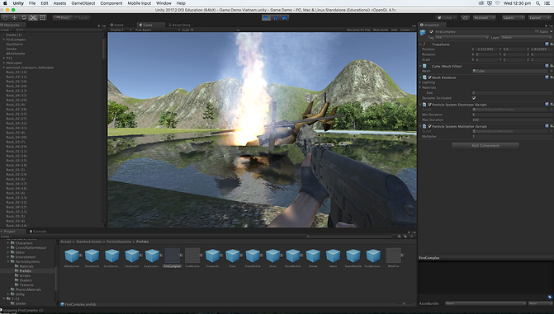554x314 pixels.
Task: Select the Scale tool in the toolbar
Action: pos(33,17)
